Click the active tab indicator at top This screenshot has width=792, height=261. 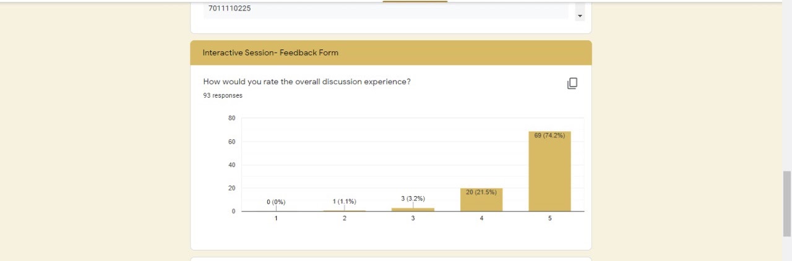pyautogui.click(x=415, y=1)
